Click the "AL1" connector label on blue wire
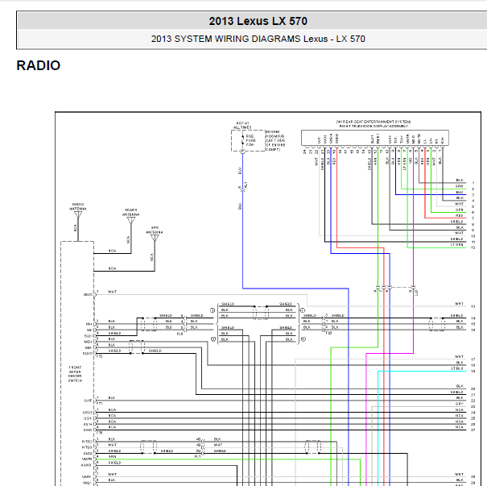 (246, 185)
